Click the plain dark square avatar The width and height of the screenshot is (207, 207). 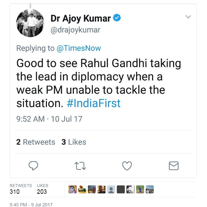[x=121, y=189]
